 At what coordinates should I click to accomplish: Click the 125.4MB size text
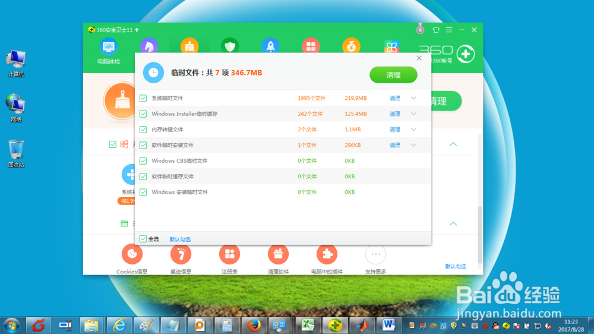pyautogui.click(x=356, y=114)
